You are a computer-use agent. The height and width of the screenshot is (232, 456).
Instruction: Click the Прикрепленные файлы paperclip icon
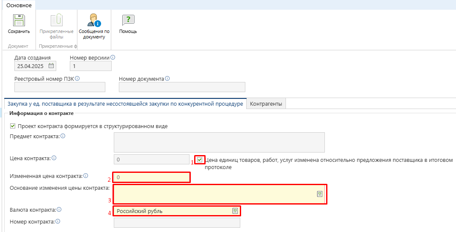56,20
